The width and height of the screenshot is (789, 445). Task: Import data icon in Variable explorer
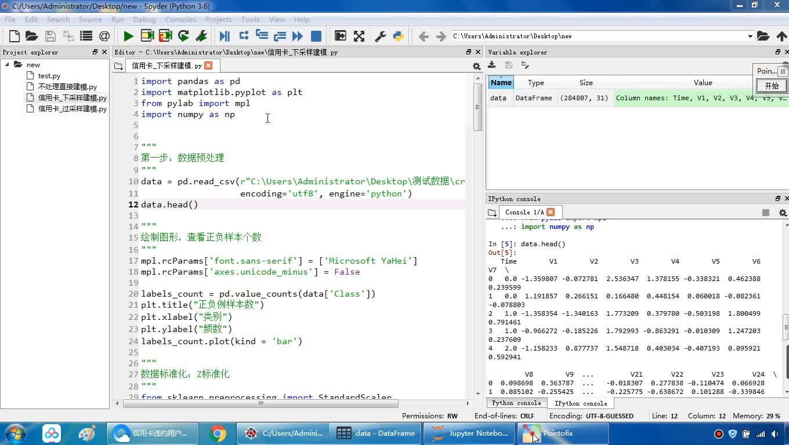point(492,65)
